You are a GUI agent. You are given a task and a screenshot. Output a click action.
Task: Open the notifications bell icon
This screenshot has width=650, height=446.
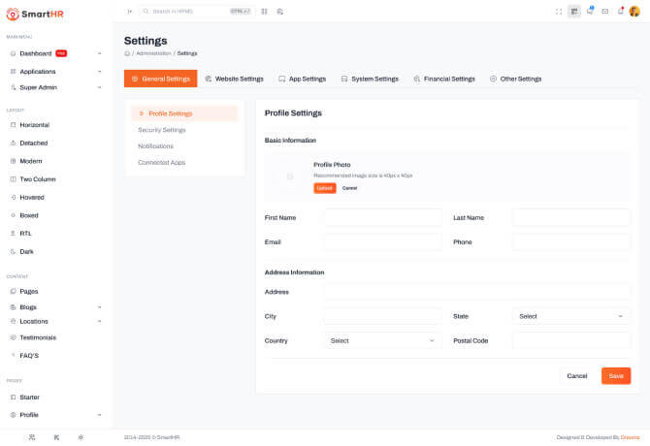point(621,11)
